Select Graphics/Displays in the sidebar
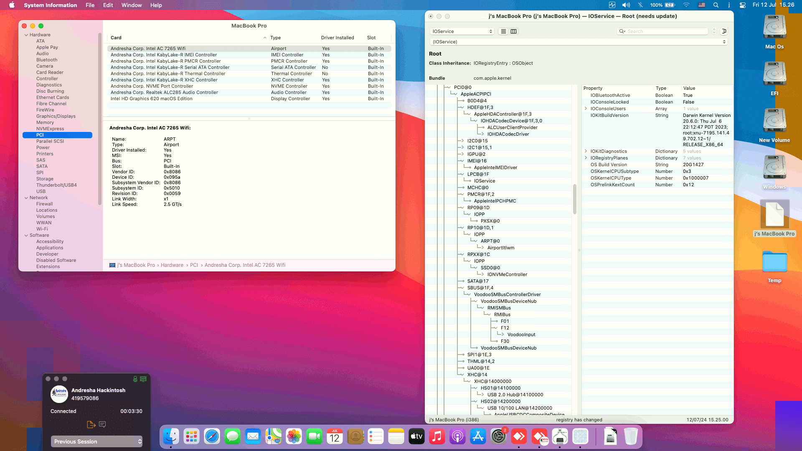This screenshot has height=451, width=802. [x=56, y=116]
